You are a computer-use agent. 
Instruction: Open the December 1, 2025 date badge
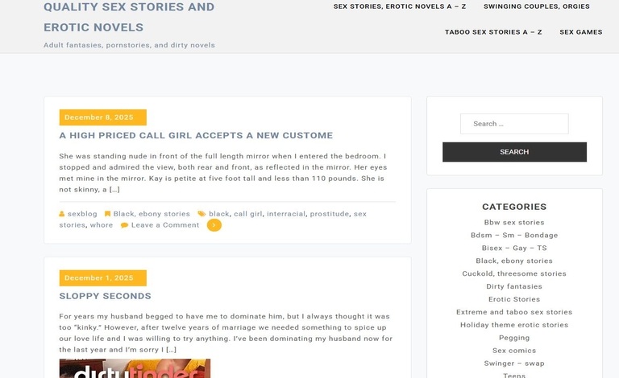[x=102, y=278]
